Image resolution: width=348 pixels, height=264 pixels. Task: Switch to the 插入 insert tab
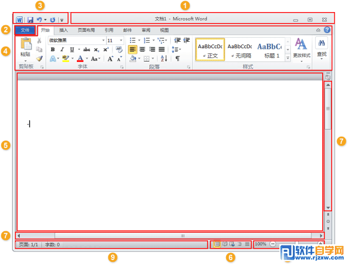(x=64, y=30)
